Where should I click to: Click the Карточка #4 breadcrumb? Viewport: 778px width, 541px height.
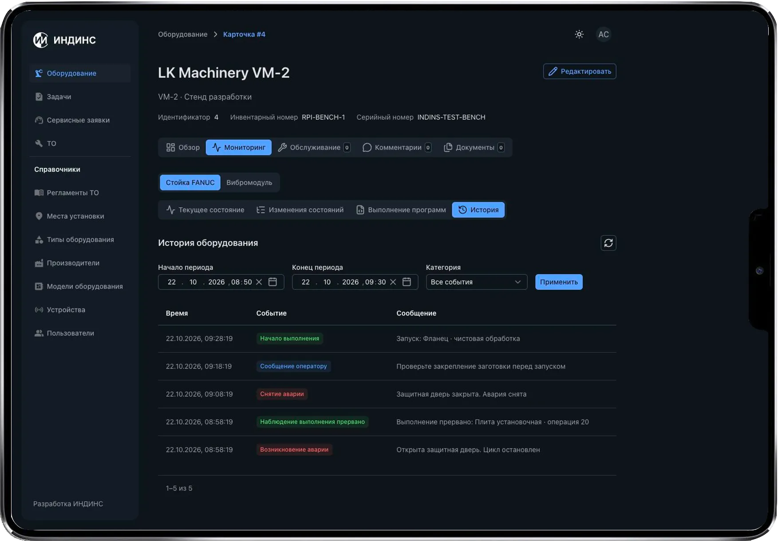[244, 34]
